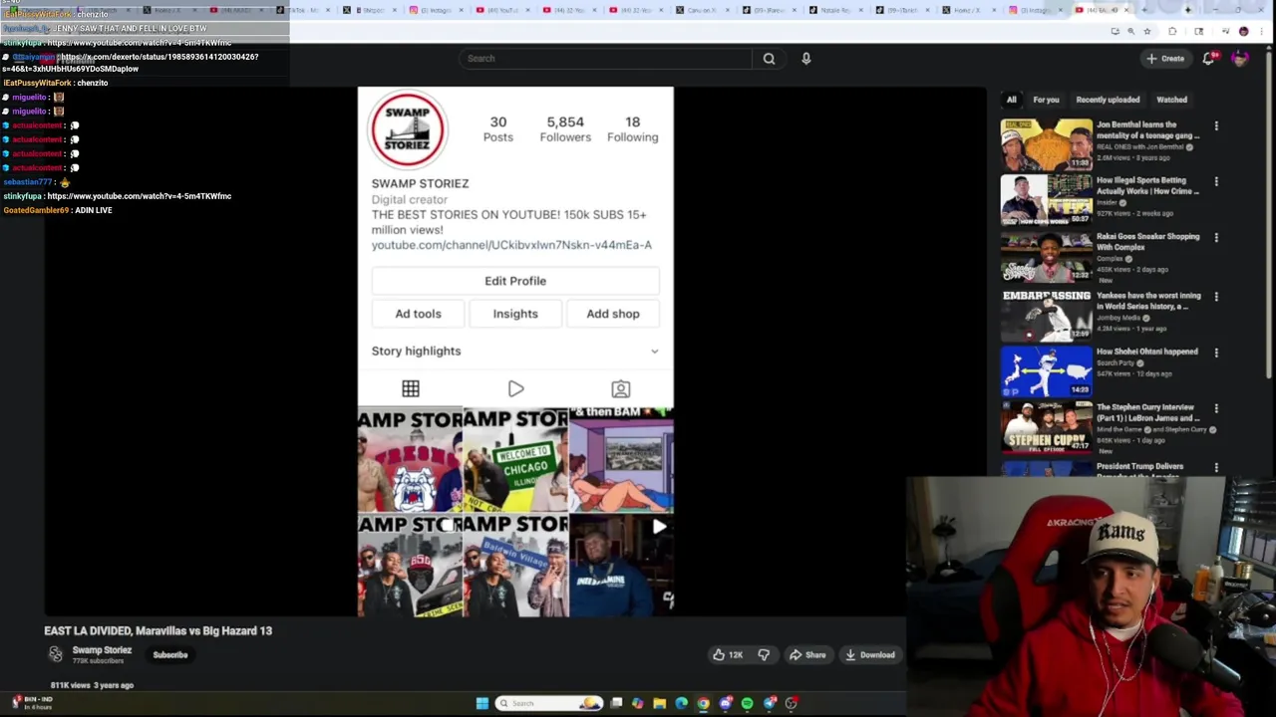The image size is (1276, 717).
Task: Open Google Chrome from the taskbar
Action: [x=703, y=703]
